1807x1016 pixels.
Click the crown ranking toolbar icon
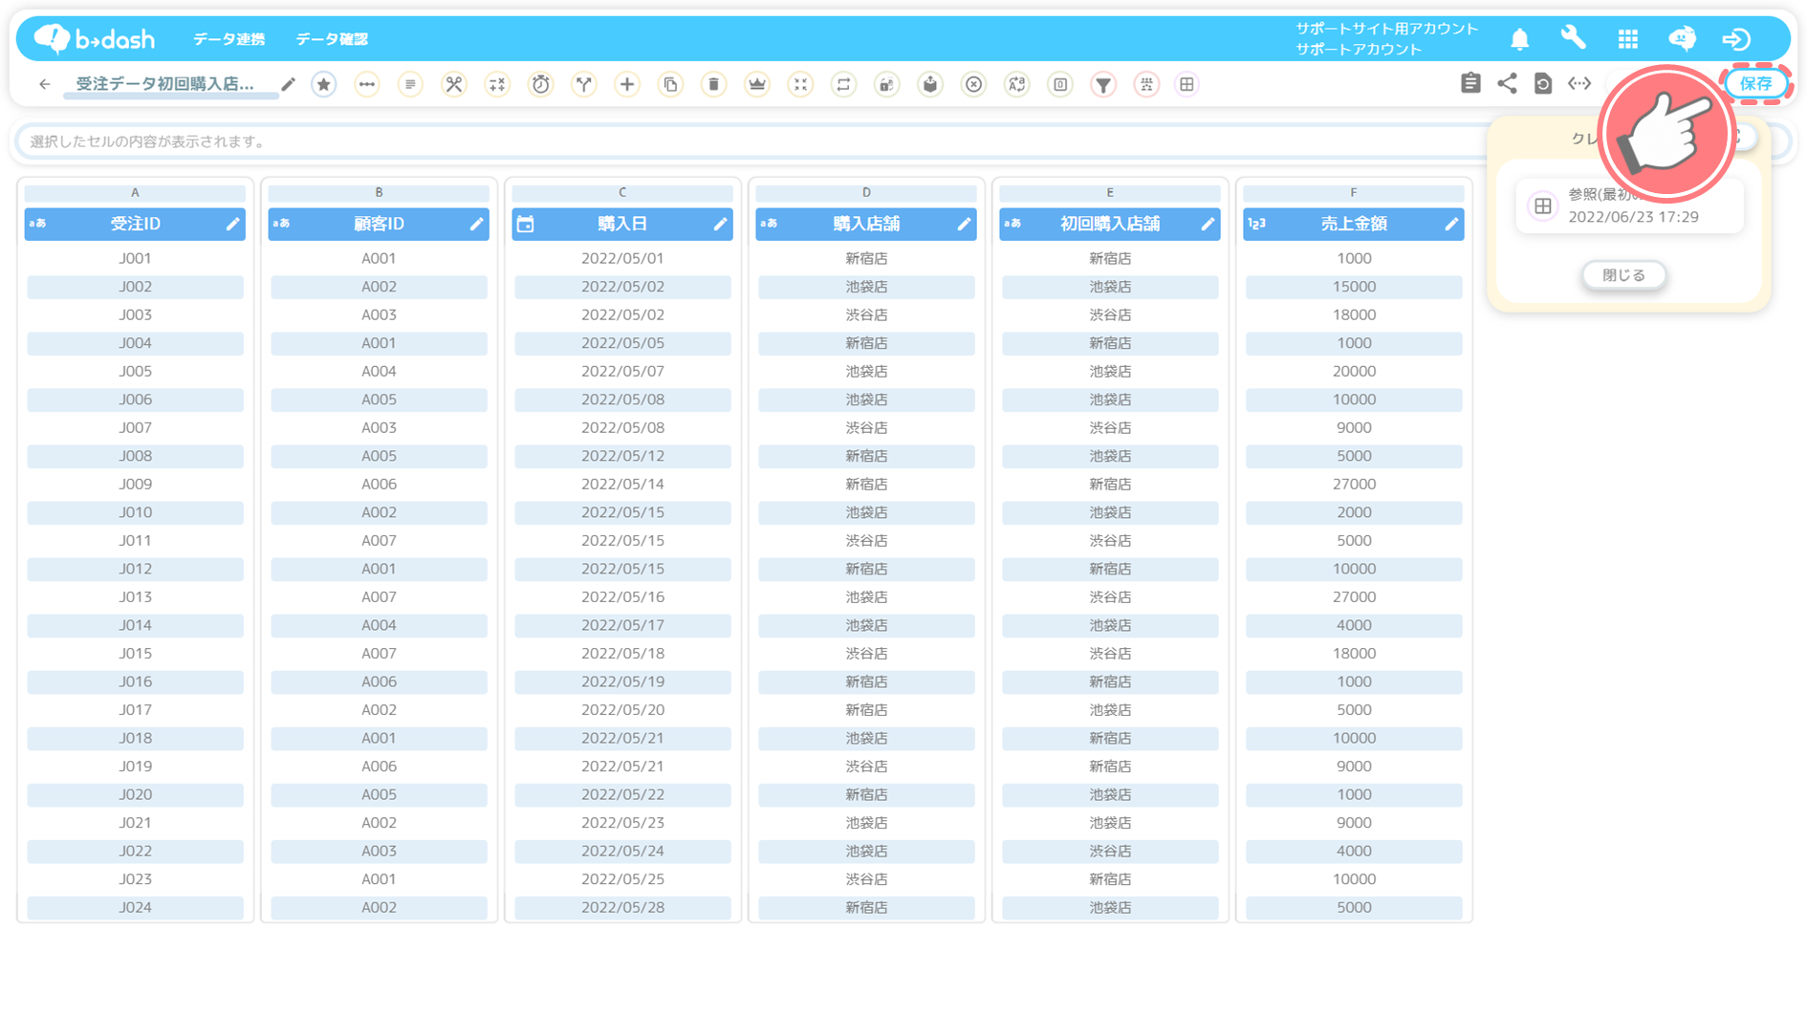(757, 84)
